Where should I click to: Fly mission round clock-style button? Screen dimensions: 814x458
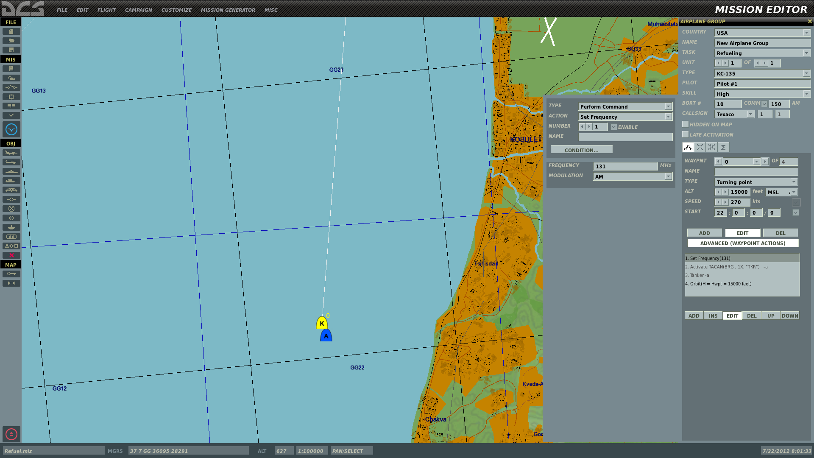click(11, 129)
